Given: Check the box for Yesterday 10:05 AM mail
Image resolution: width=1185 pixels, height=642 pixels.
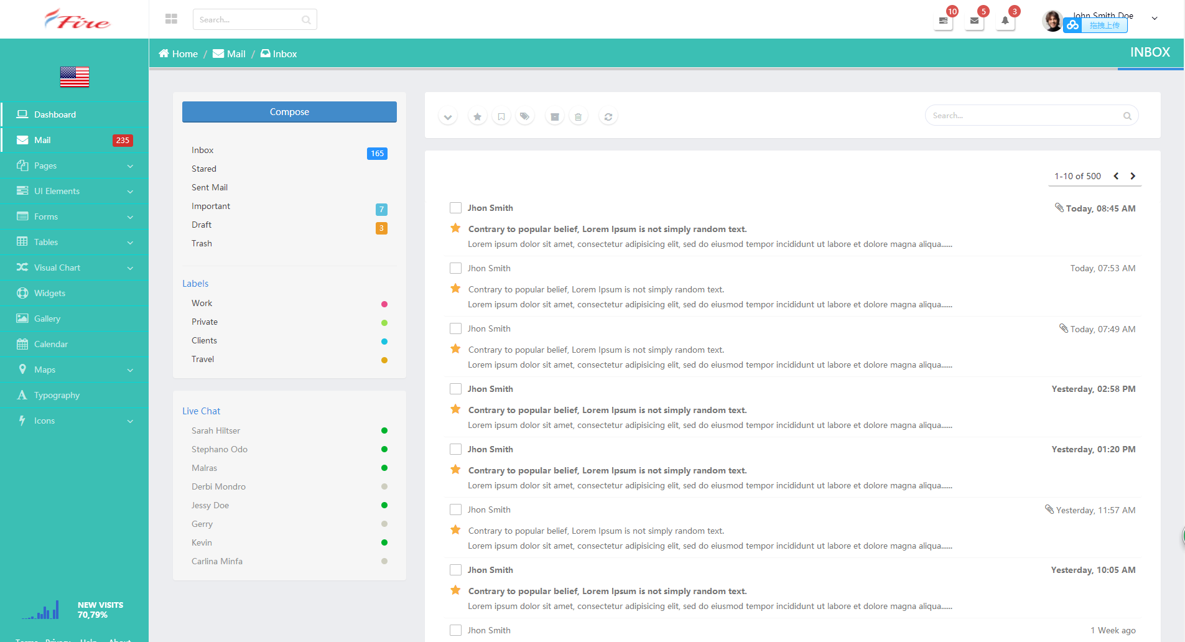Looking at the screenshot, I should click(x=455, y=570).
